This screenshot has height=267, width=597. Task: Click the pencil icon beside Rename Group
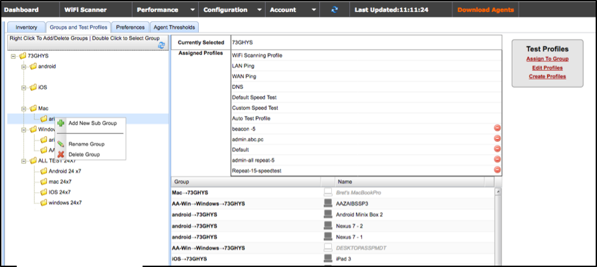pyautogui.click(x=60, y=144)
